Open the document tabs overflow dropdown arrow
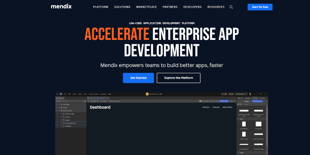The image size is (310, 155). coord(234,98)
